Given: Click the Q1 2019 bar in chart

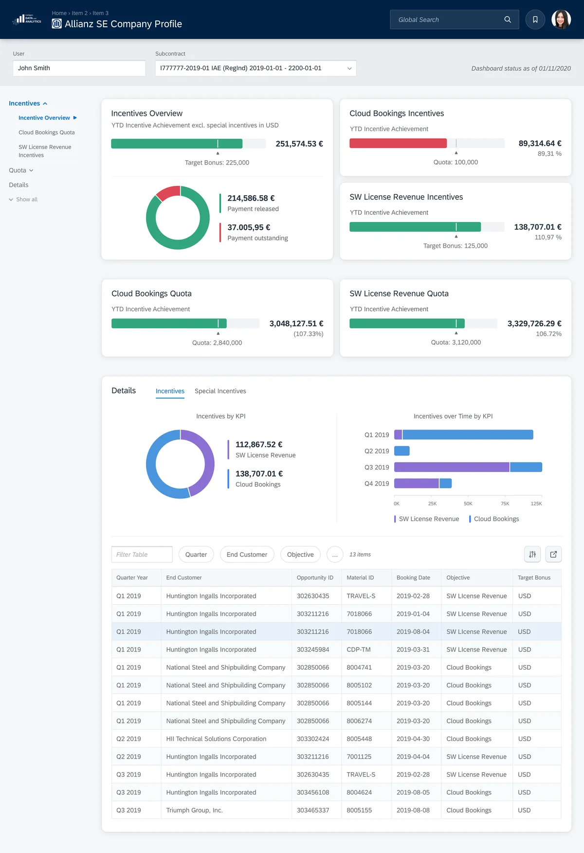Looking at the screenshot, I should point(464,435).
